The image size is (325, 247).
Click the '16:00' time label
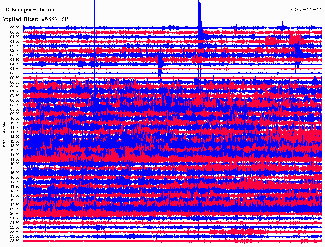pos(15,173)
